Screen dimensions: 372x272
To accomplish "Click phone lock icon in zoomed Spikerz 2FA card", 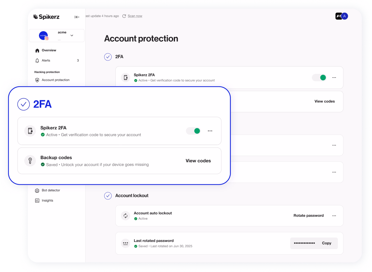I will point(30,131).
